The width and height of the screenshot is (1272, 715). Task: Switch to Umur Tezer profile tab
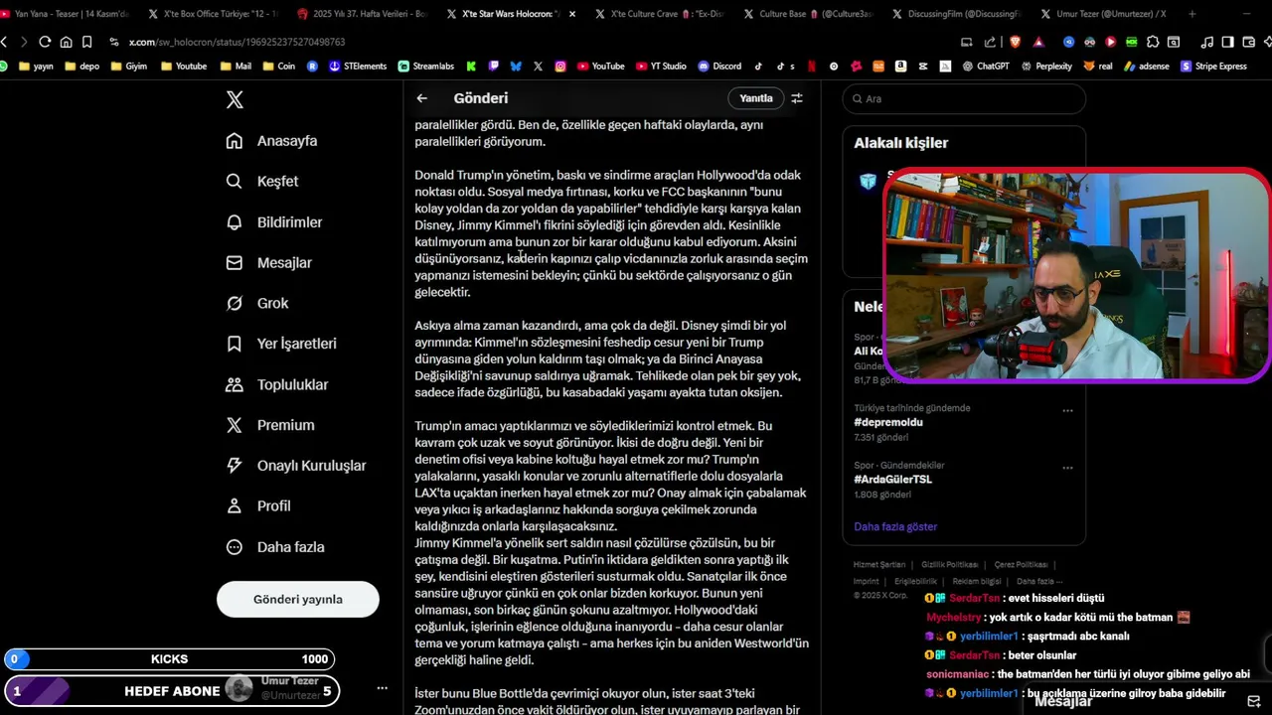click(x=1103, y=14)
